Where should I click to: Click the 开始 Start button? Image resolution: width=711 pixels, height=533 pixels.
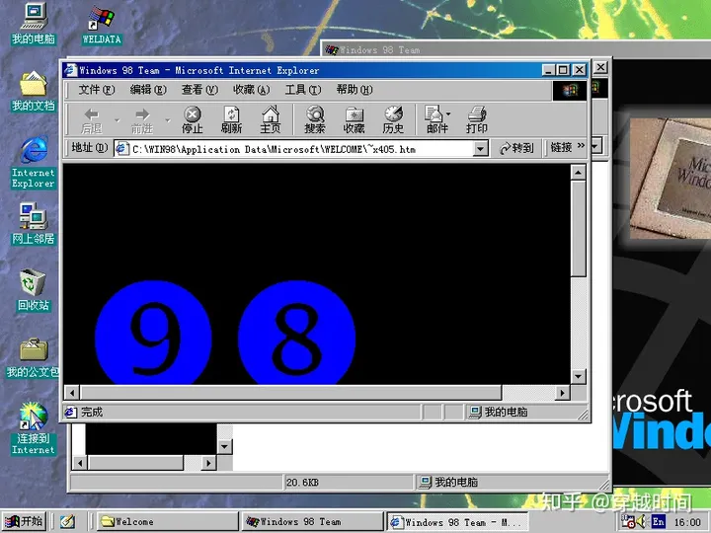point(25,522)
